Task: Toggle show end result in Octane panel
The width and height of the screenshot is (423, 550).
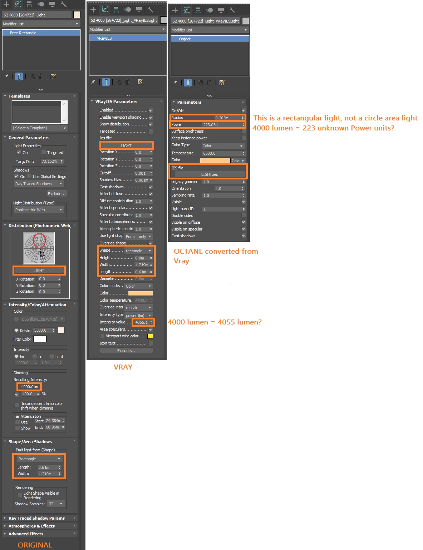Action: pos(188,83)
